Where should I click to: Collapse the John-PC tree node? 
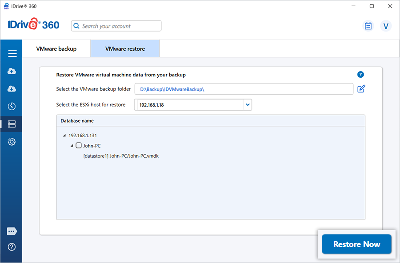72,146
